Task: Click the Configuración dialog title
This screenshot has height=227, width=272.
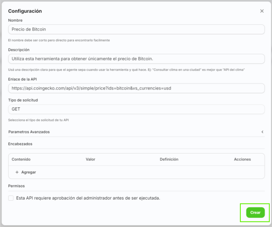Action: point(25,11)
